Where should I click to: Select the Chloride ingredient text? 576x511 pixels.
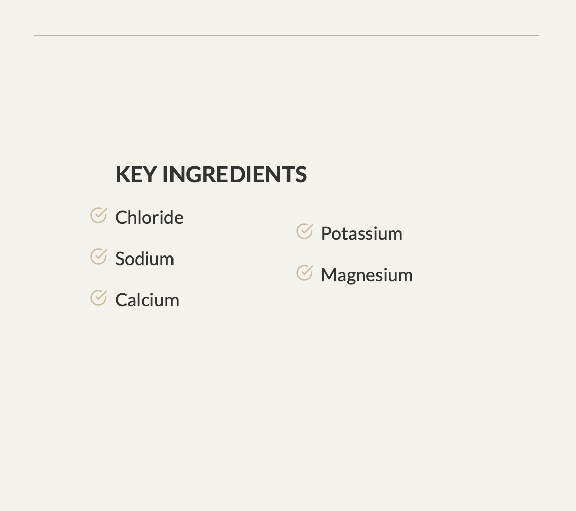(x=149, y=218)
